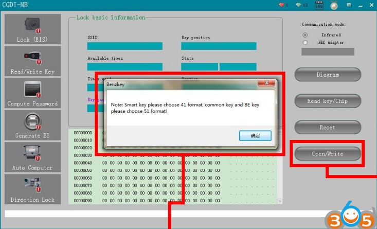Image resolution: width=377 pixels, height=229 pixels.
Task: Click hex row address 00000090
Action: (x=83, y=201)
